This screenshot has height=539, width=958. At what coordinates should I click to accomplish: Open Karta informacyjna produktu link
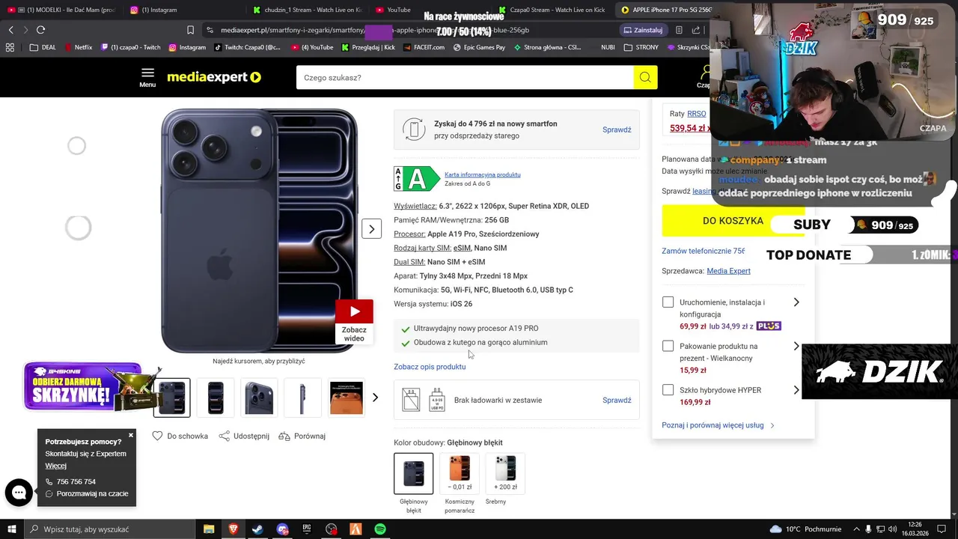pyautogui.click(x=482, y=174)
